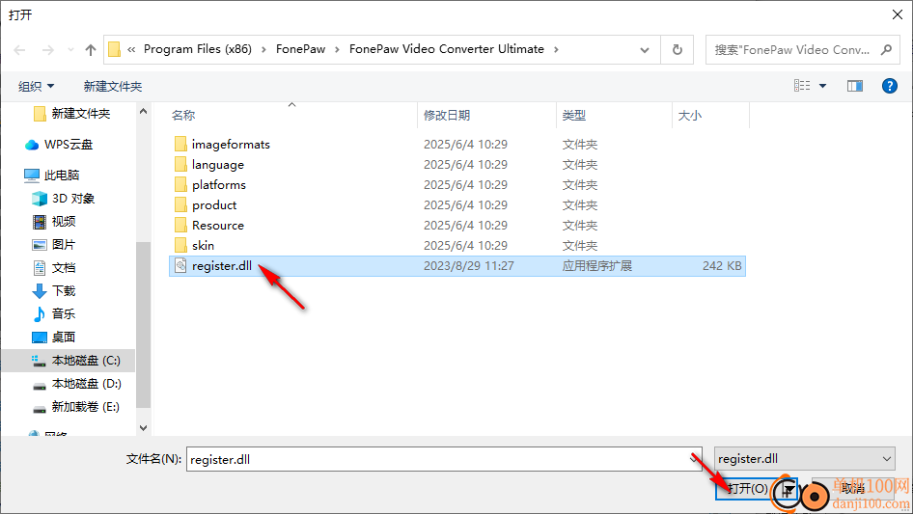The height and width of the screenshot is (514, 913).
Task: Toggle the preview pane
Action: tap(855, 86)
